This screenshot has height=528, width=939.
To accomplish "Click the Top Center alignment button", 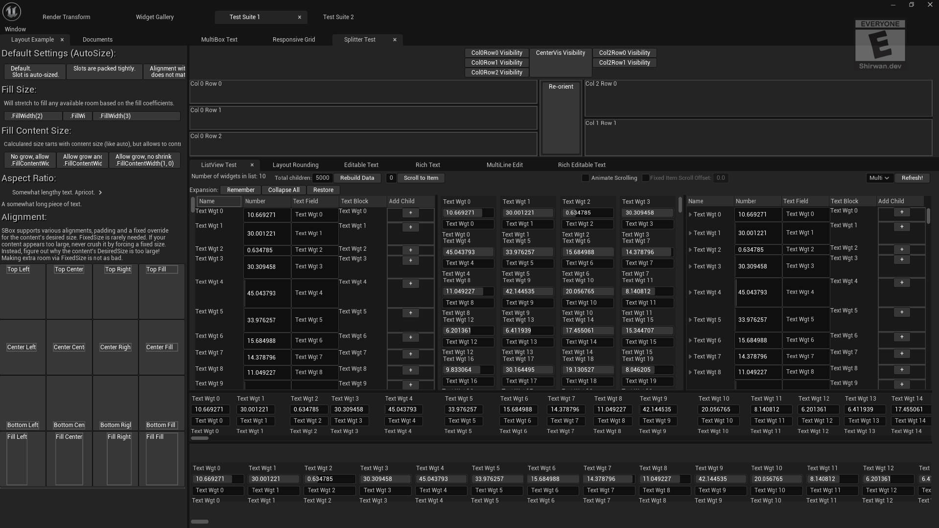I will tap(69, 269).
